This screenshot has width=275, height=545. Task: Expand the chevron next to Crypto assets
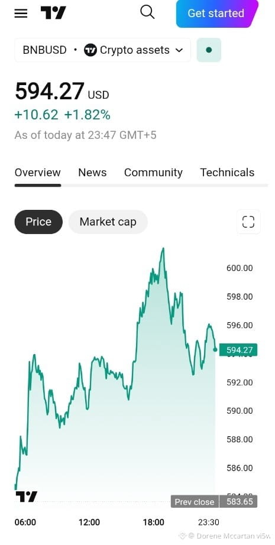(x=179, y=50)
